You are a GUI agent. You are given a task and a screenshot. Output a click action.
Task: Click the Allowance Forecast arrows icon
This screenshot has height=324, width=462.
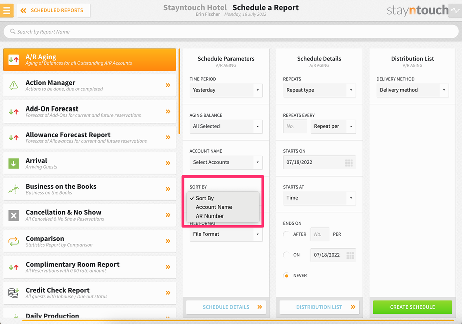click(13, 137)
